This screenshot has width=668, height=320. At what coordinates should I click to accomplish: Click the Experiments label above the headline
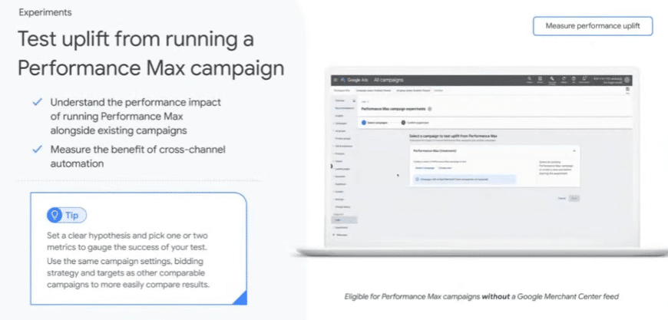point(45,12)
